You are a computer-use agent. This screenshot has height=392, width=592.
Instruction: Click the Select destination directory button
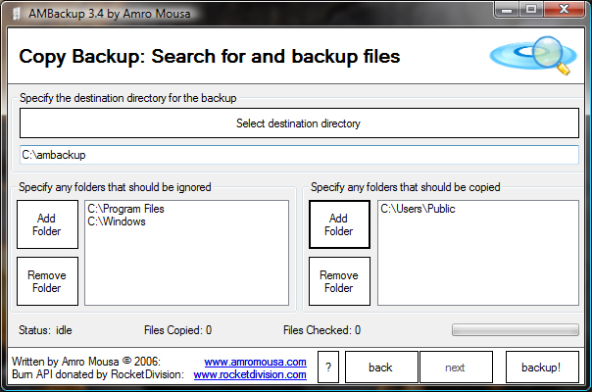[x=299, y=123]
